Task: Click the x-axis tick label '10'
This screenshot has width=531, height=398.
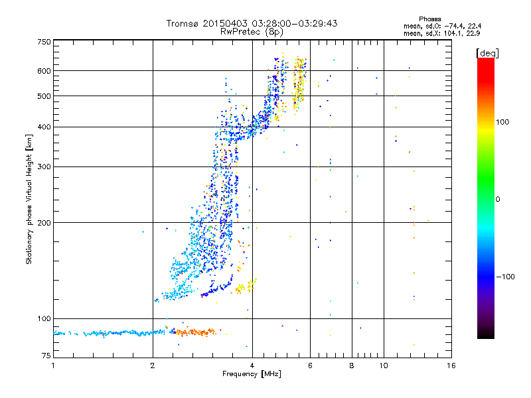Action: coord(384,365)
